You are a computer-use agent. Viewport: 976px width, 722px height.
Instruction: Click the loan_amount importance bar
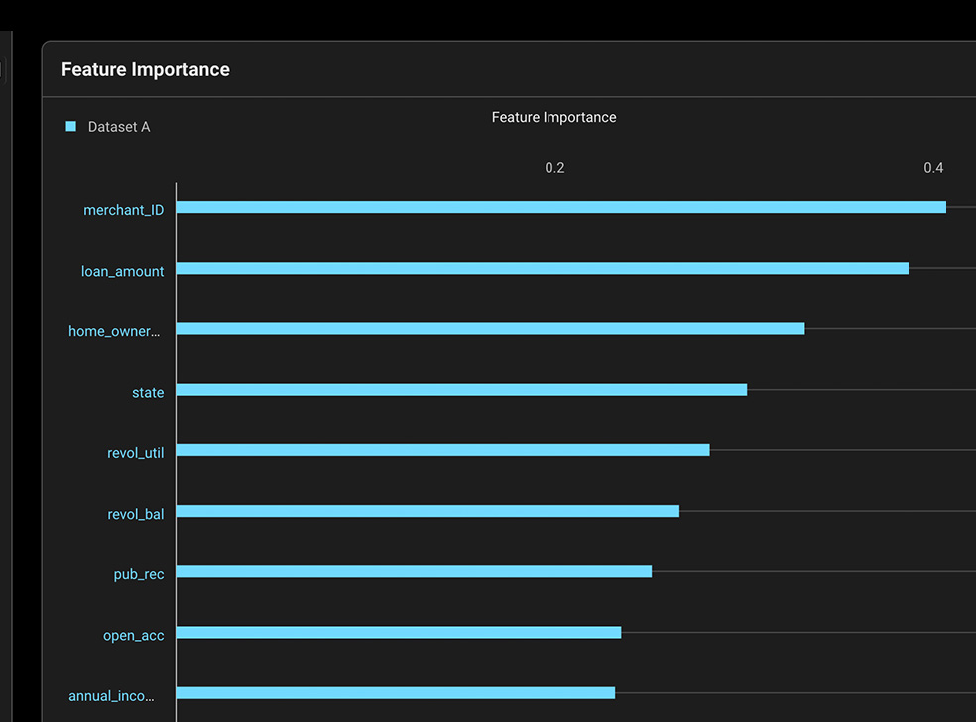click(542, 268)
